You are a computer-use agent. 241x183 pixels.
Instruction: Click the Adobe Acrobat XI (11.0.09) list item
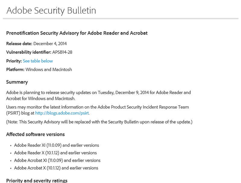(57, 160)
